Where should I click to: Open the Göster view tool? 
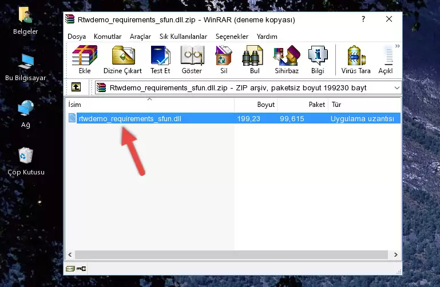192,59
